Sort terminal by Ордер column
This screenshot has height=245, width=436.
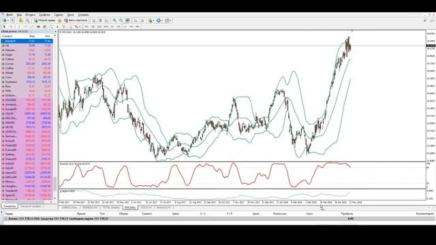tap(9, 214)
